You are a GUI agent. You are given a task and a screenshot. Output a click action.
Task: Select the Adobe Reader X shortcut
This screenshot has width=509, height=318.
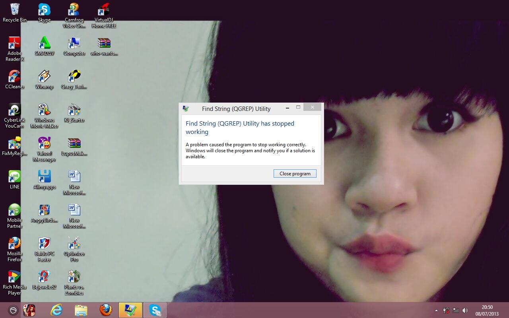point(15,48)
